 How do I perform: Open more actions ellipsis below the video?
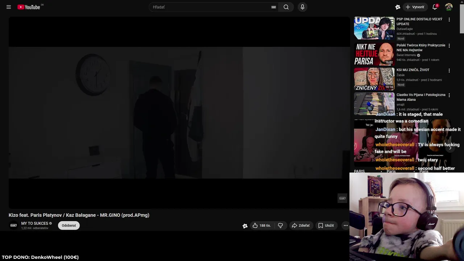(x=345, y=225)
